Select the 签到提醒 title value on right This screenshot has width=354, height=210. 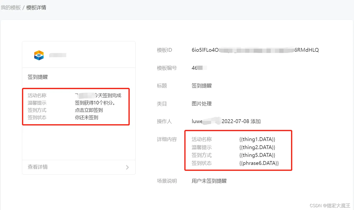coord(202,86)
